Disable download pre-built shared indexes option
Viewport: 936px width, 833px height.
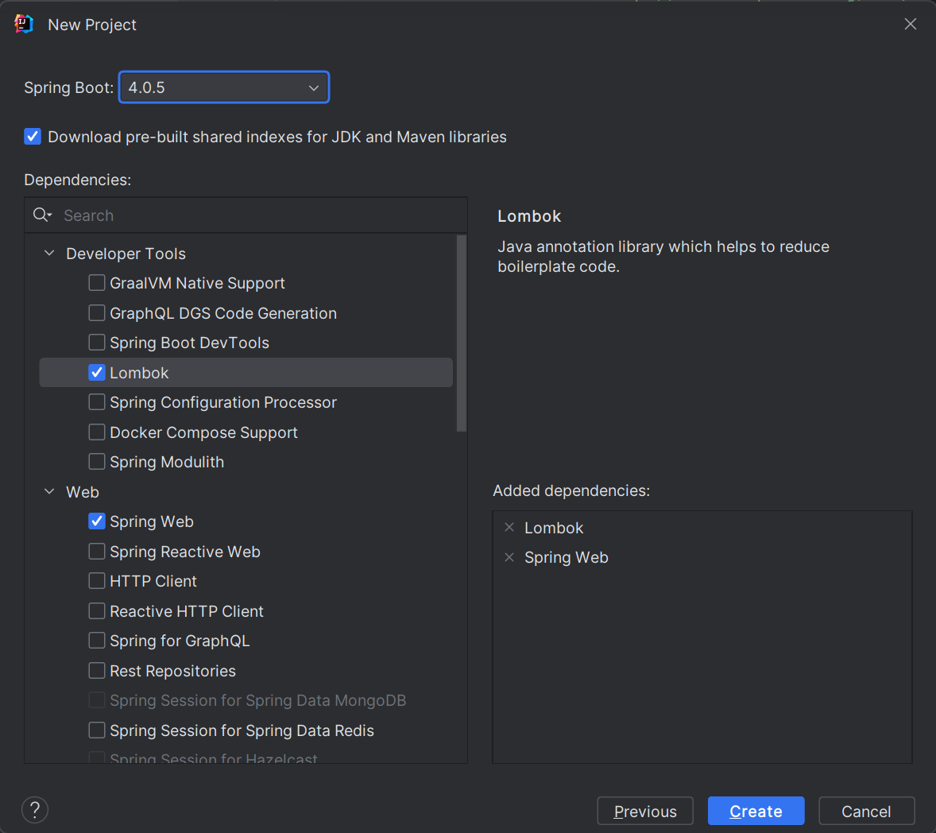tap(33, 137)
